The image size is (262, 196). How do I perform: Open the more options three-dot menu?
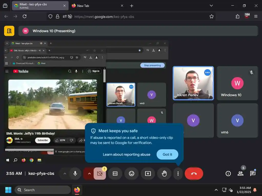click(x=178, y=174)
